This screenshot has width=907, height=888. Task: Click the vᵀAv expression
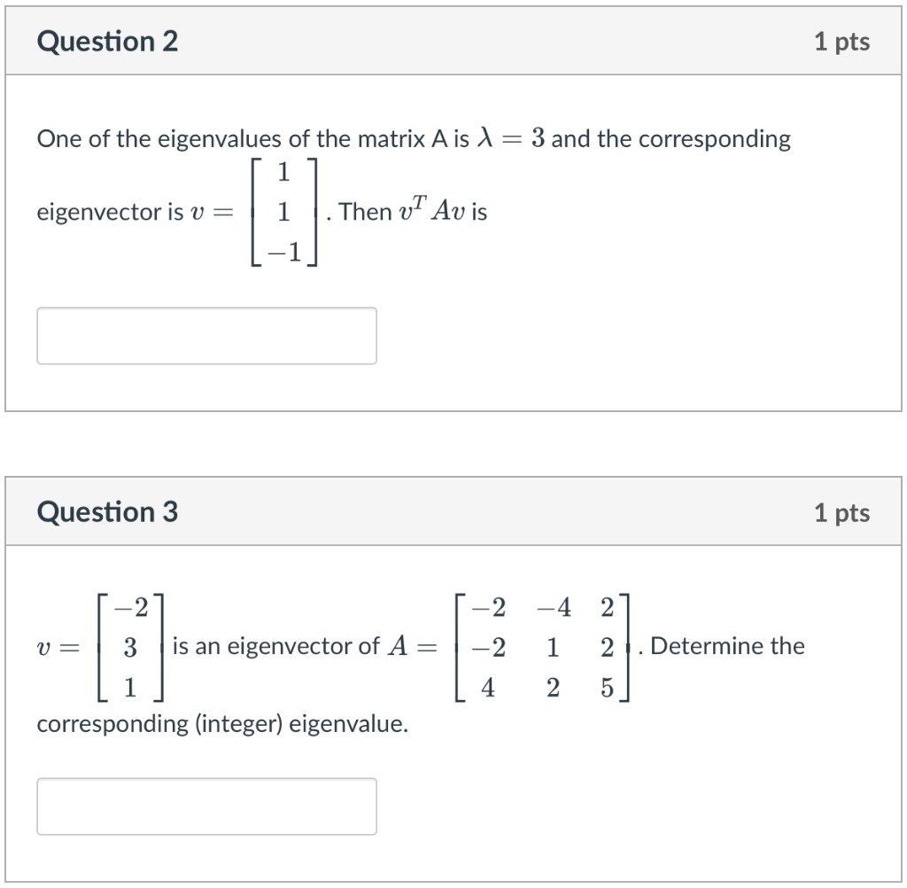click(x=432, y=209)
